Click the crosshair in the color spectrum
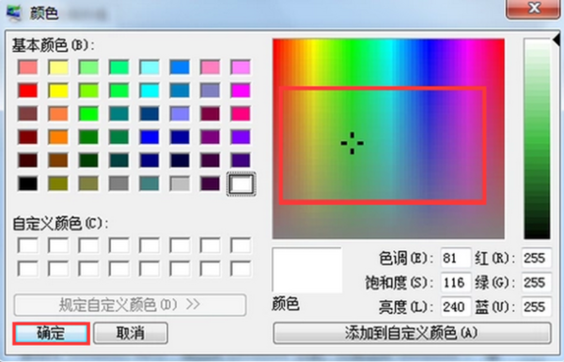Image resolution: width=564 pixels, height=362 pixels. tap(352, 143)
